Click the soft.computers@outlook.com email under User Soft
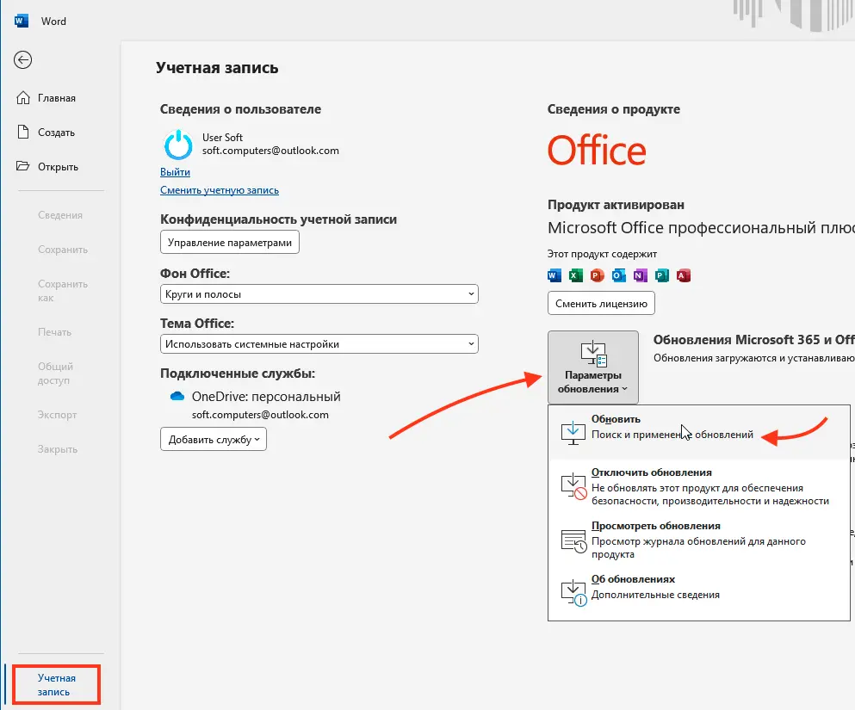The height and width of the screenshot is (710, 855). 270,151
